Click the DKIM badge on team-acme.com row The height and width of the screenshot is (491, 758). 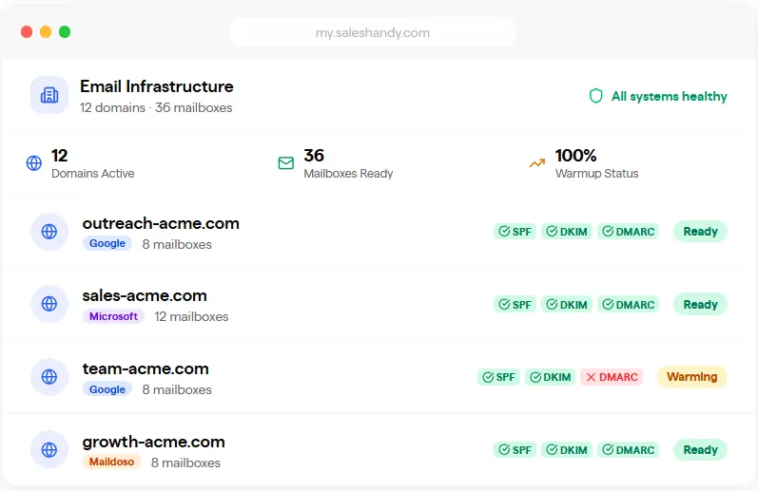point(550,377)
